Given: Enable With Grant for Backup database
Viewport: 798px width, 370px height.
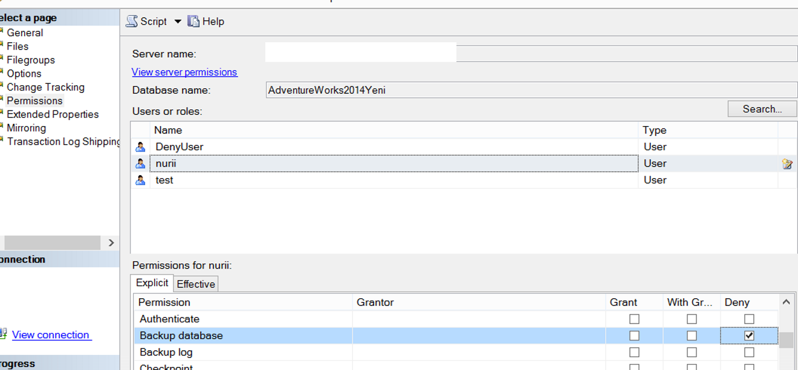Looking at the screenshot, I should tap(692, 336).
